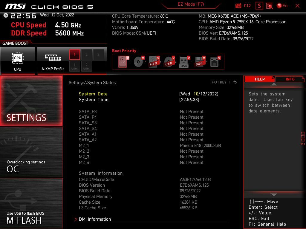Select the SATA_A1 row

tap(141, 134)
